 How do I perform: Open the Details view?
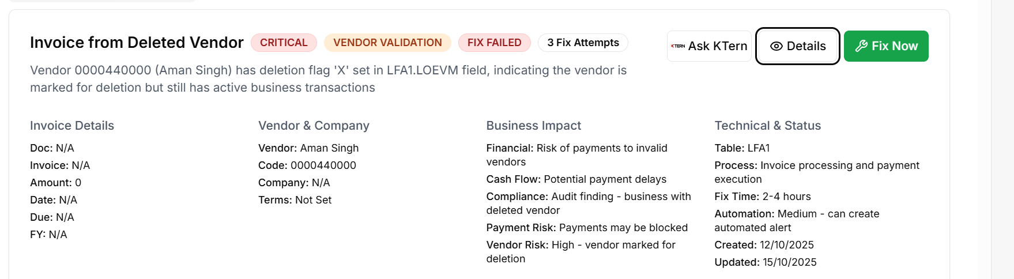click(x=797, y=46)
